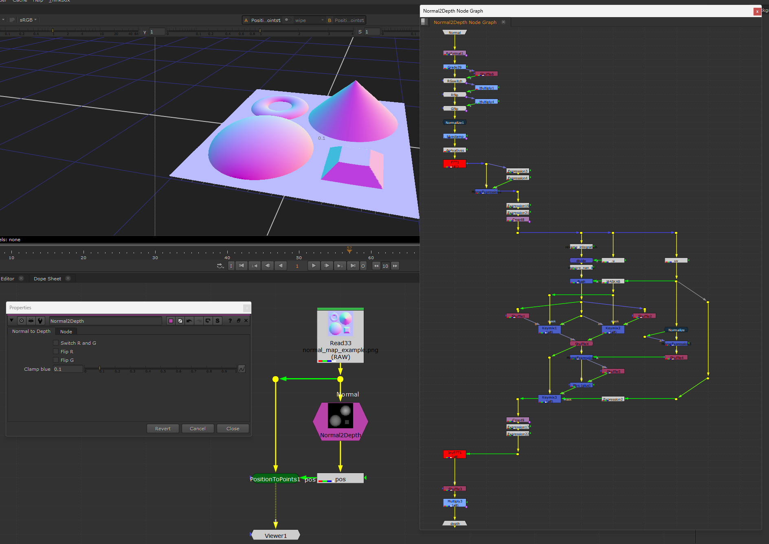The image size is (769, 544).
Task: Switch to the Node tab
Action: tap(66, 332)
